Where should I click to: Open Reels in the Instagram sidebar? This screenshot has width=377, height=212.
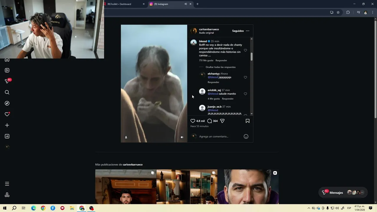pyautogui.click(x=7, y=70)
